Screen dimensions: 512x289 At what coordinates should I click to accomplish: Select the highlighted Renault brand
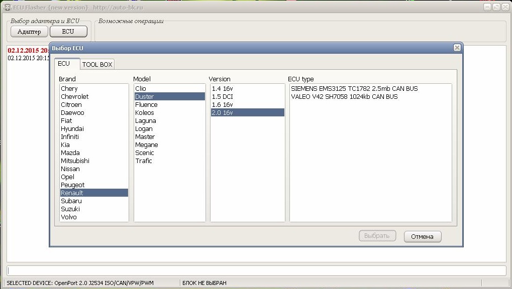click(94, 193)
